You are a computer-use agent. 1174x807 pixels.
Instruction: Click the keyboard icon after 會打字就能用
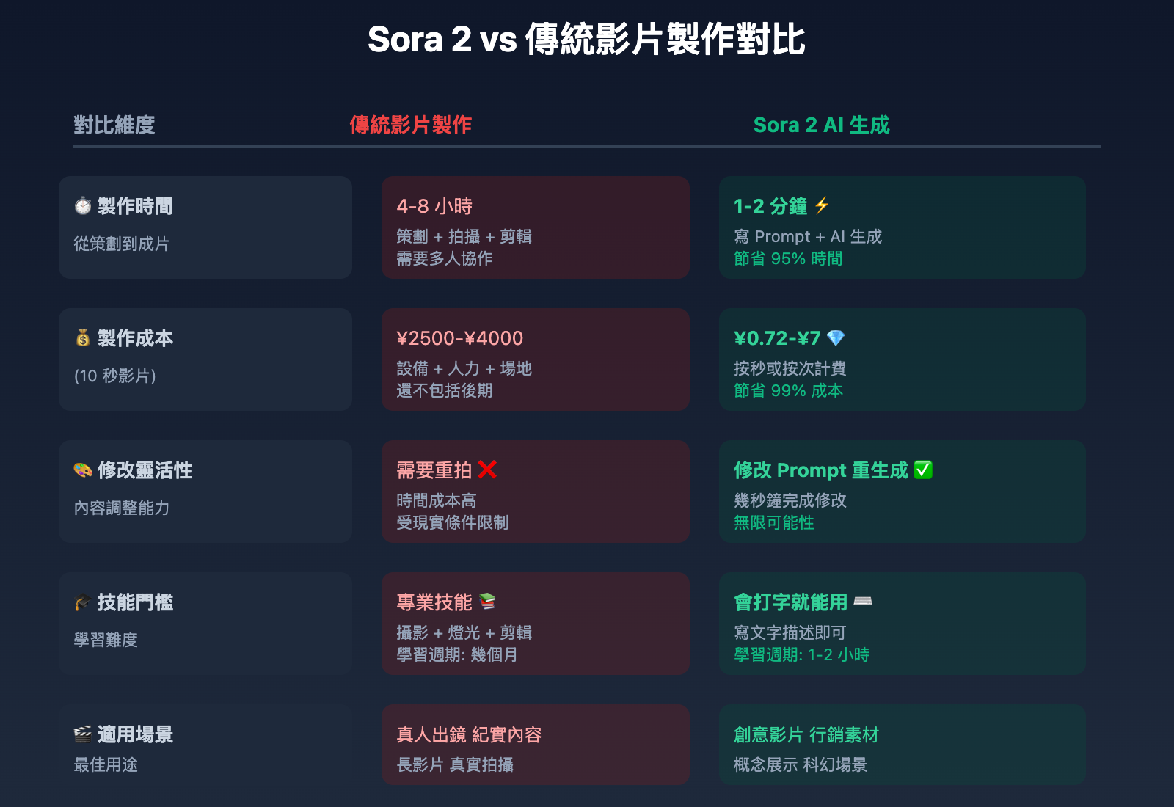[863, 602]
